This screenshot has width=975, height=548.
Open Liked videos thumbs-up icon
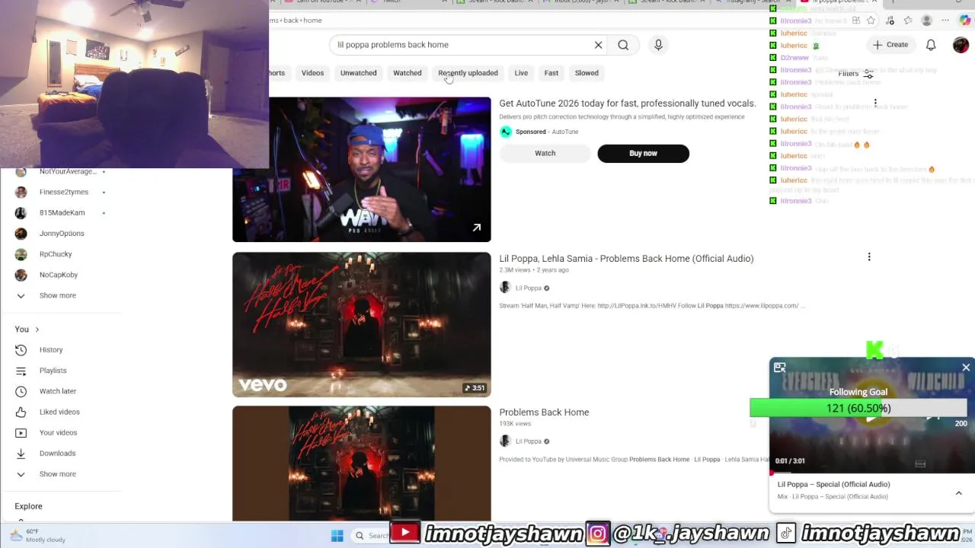(x=21, y=412)
